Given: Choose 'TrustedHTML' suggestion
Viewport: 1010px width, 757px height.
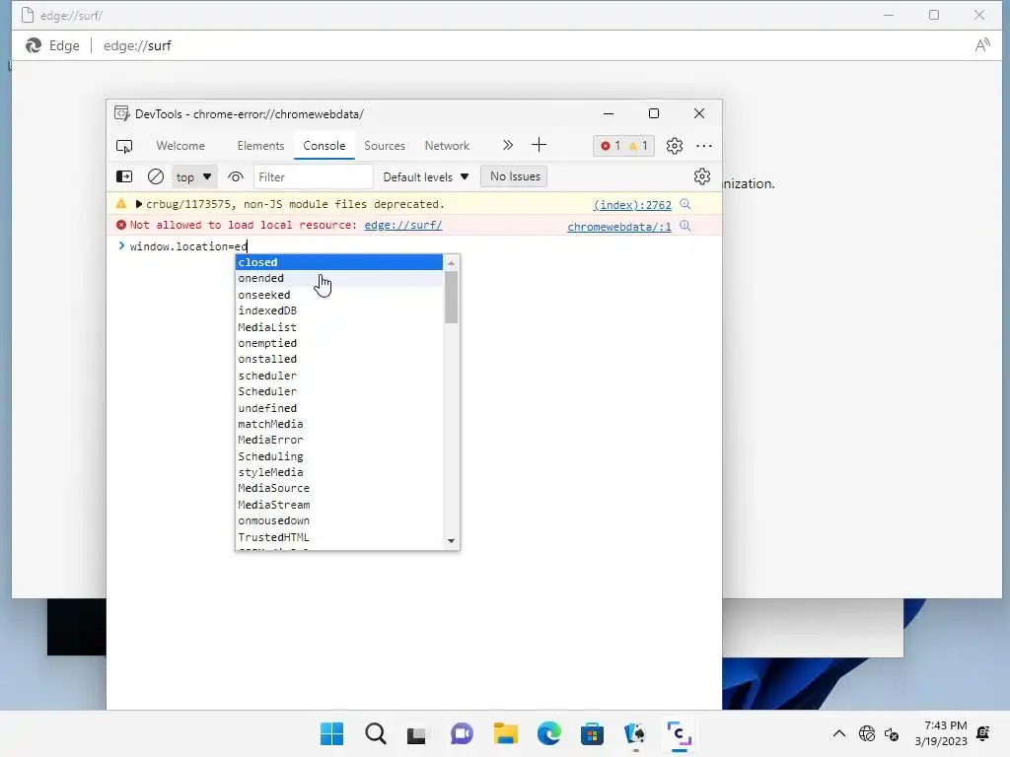Looking at the screenshot, I should pos(339,537).
